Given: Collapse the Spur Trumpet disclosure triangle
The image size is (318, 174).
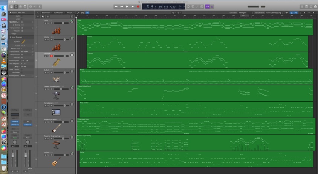Looking at the screenshot, I should pos(10,37).
